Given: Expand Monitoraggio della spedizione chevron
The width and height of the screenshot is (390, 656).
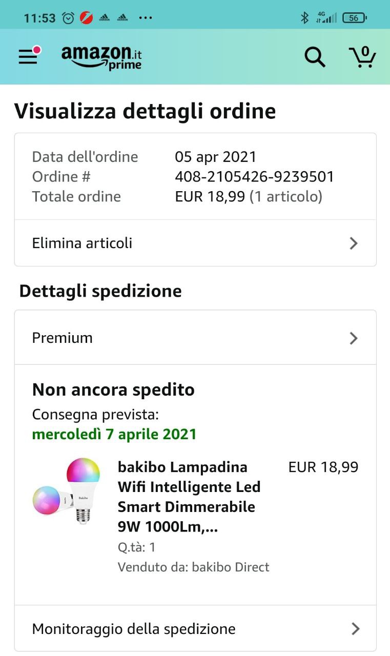Looking at the screenshot, I should pyautogui.click(x=355, y=629).
